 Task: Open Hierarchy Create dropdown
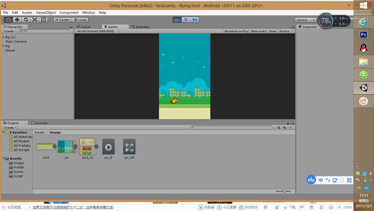pyautogui.click(x=10, y=31)
